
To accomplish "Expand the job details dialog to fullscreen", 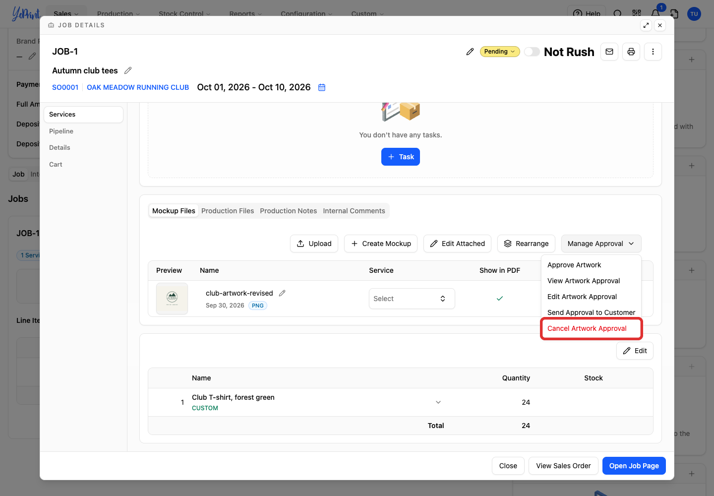I will tap(646, 25).
